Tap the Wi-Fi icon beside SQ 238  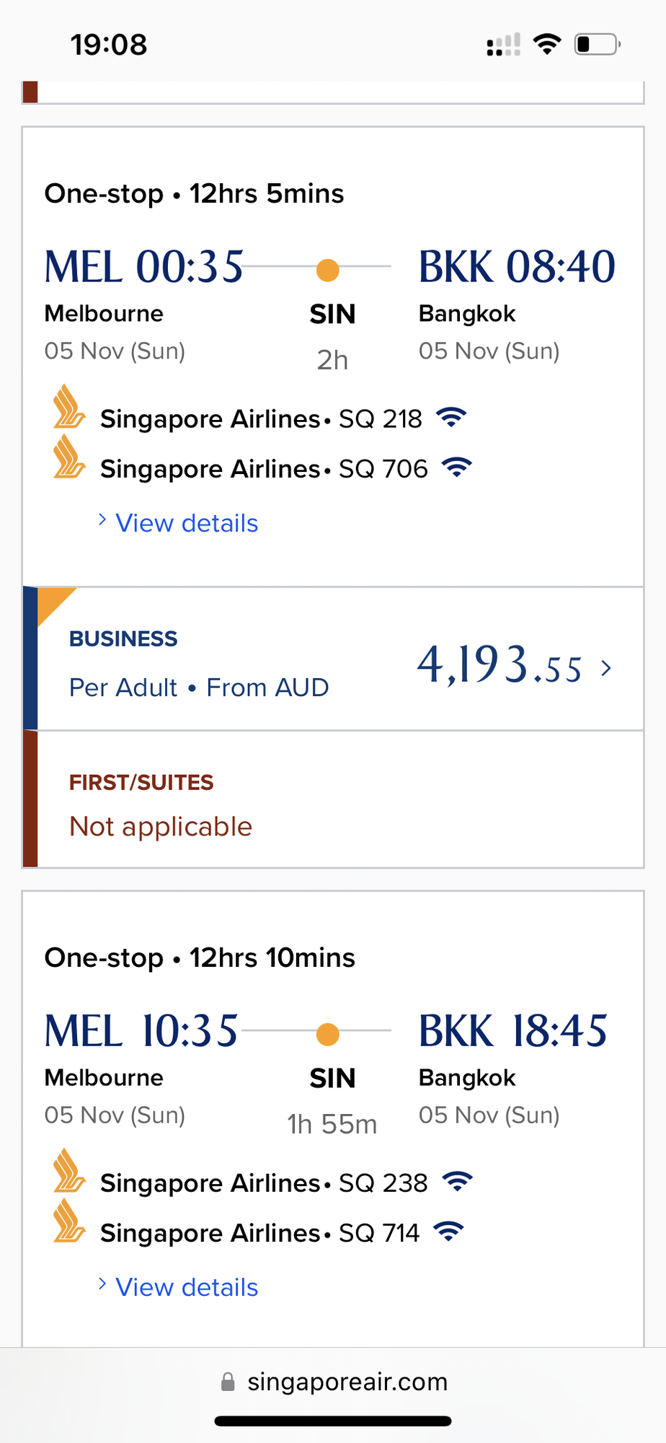pyautogui.click(x=457, y=1182)
